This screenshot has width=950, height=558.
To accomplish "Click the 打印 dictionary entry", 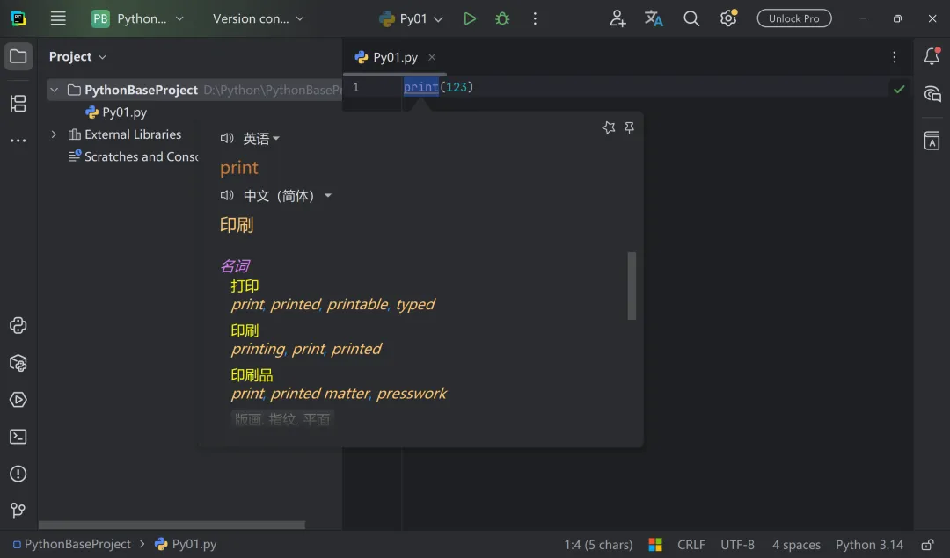I will [245, 286].
